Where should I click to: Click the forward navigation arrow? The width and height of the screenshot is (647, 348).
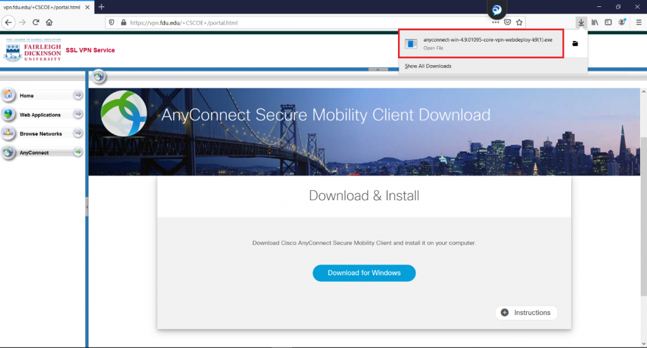point(22,22)
